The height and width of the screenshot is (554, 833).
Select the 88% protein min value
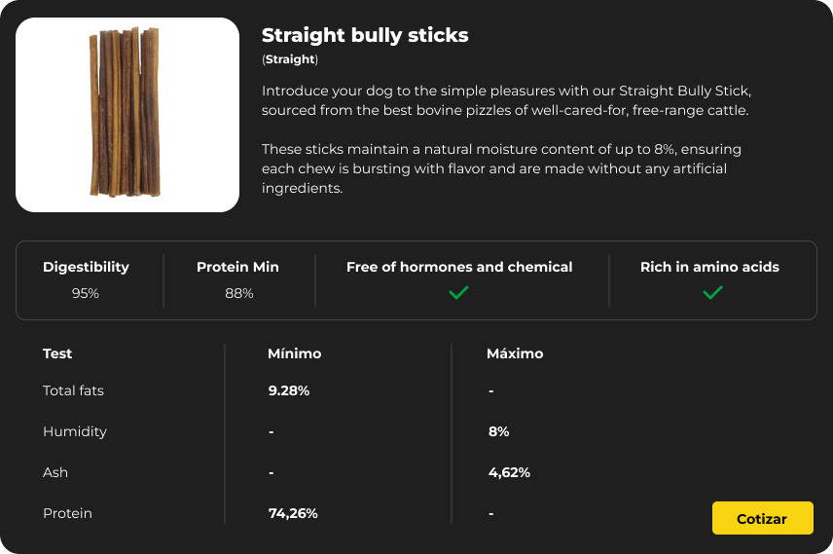coord(239,293)
